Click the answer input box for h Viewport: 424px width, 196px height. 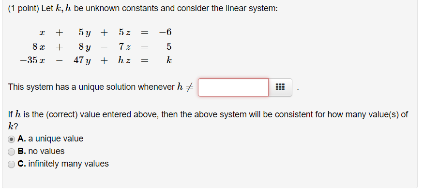point(233,88)
